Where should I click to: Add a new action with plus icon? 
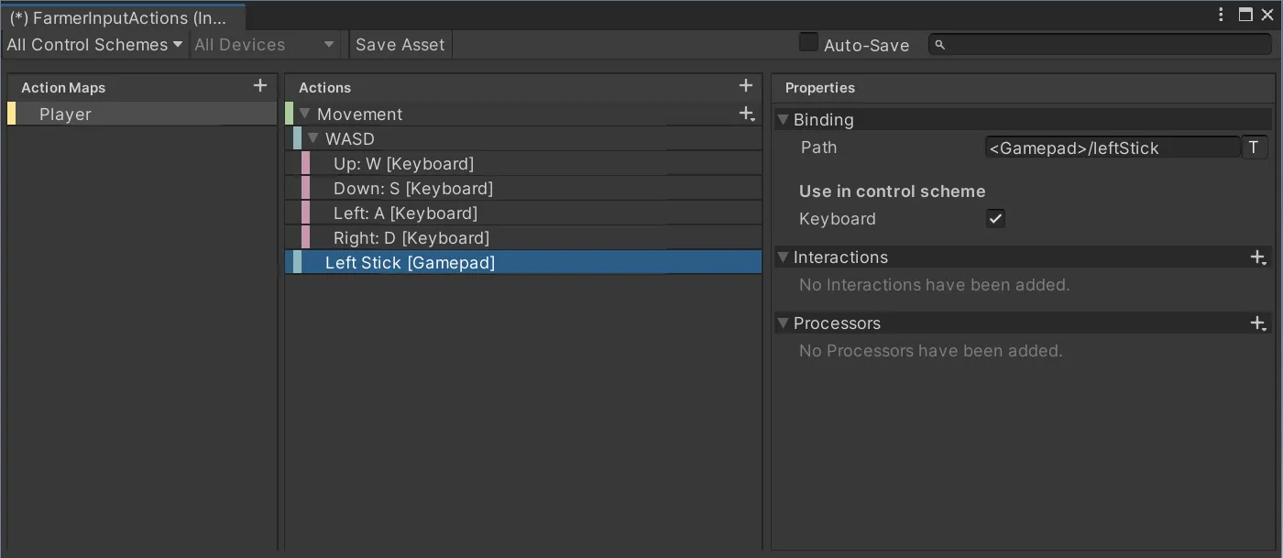pos(745,86)
